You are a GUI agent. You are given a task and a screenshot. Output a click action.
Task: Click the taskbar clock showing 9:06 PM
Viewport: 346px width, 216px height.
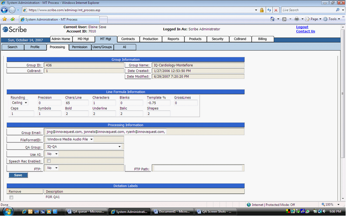tap(335, 211)
